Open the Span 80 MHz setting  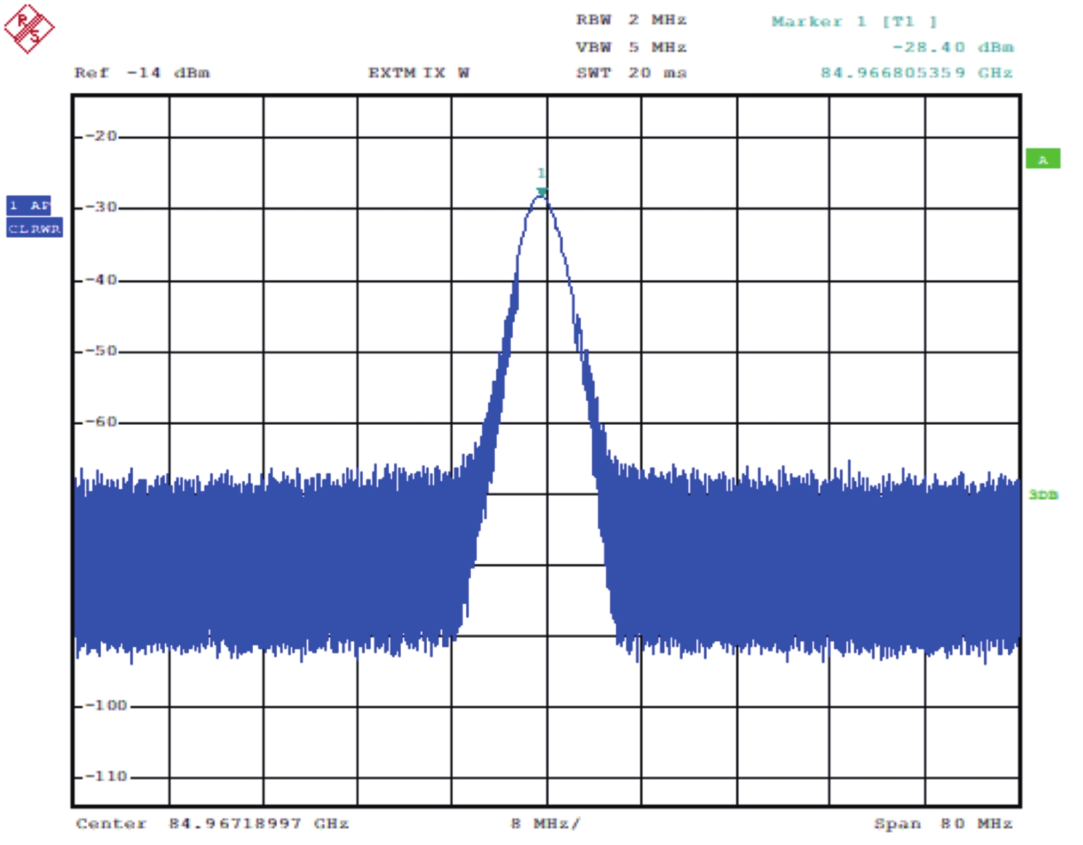point(942,823)
